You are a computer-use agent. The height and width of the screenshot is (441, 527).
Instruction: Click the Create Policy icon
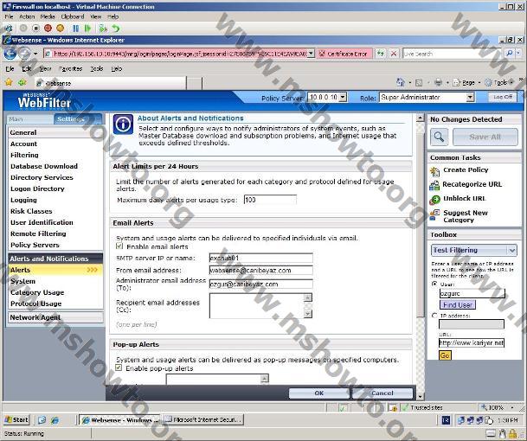[x=434, y=171]
